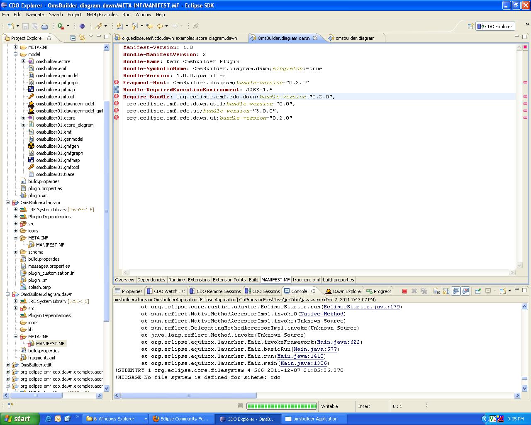Terminate the running application with red stop button
Image resolution: width=531 pixels, height=425 pixels.
(404, 291)
